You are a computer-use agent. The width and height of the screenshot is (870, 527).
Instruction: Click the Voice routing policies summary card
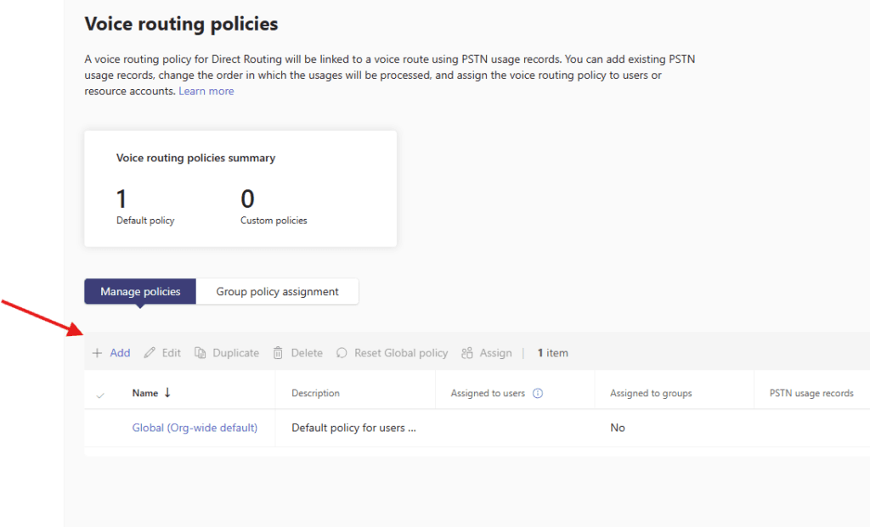point(240,188)
